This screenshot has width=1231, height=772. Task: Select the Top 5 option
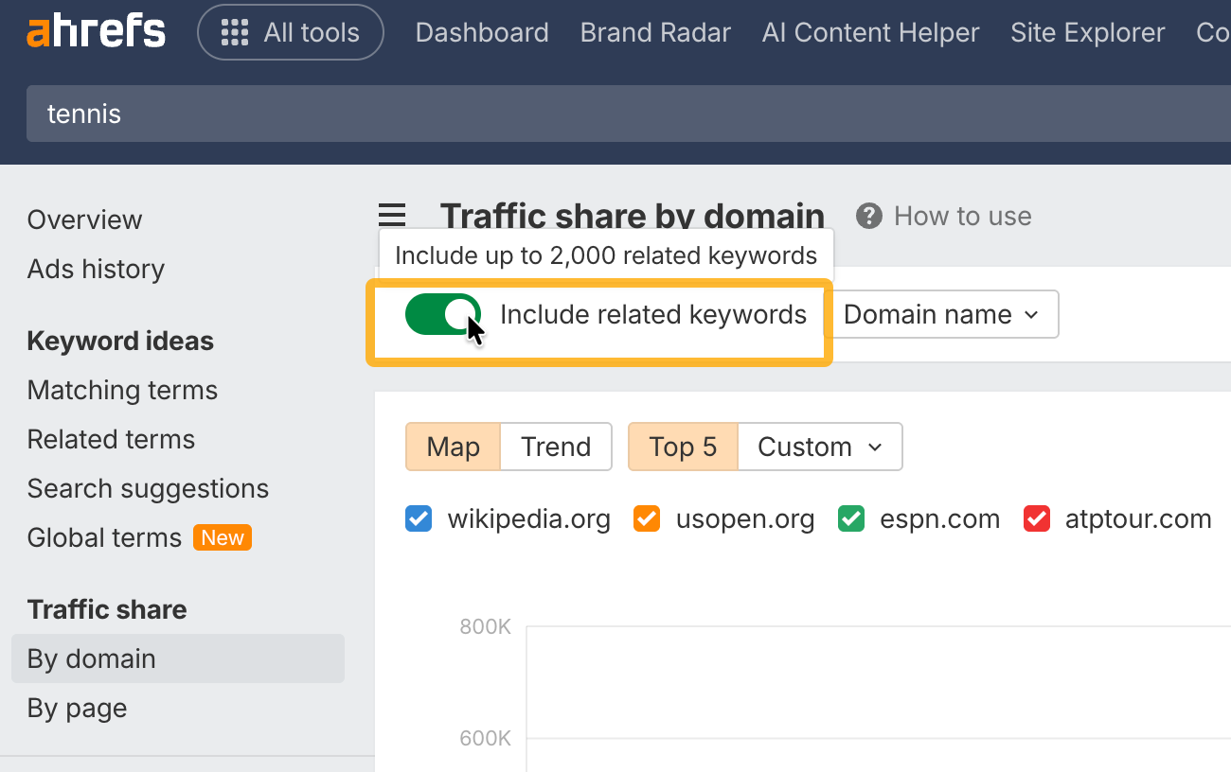click(x=683, y=447)
